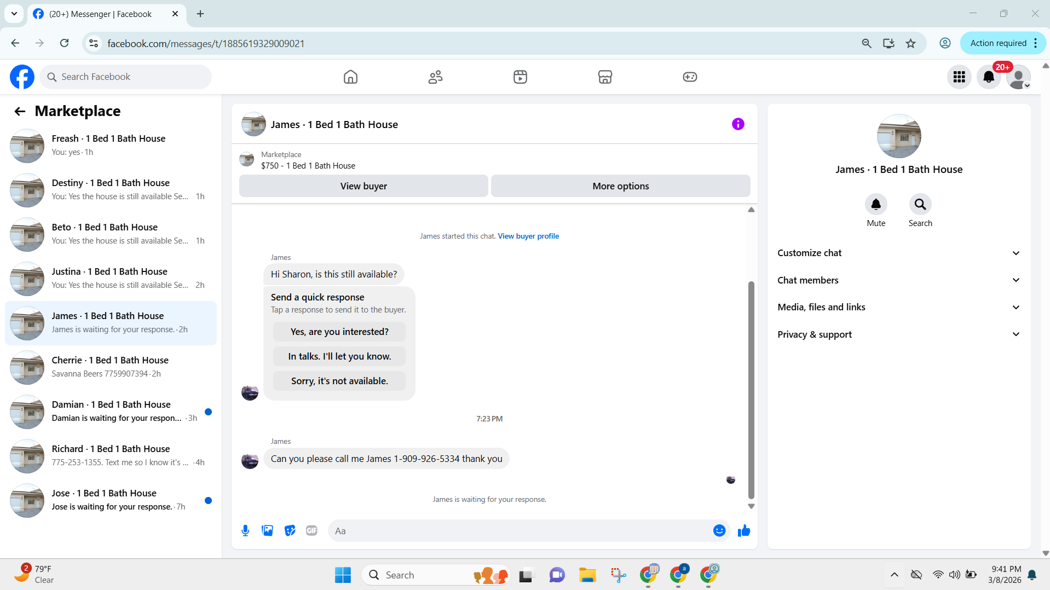Open Justina 1 Bed 1 Bath House chat
Image resolution: width=1050 pixels, height=590 pixels.
coord(111,279)
